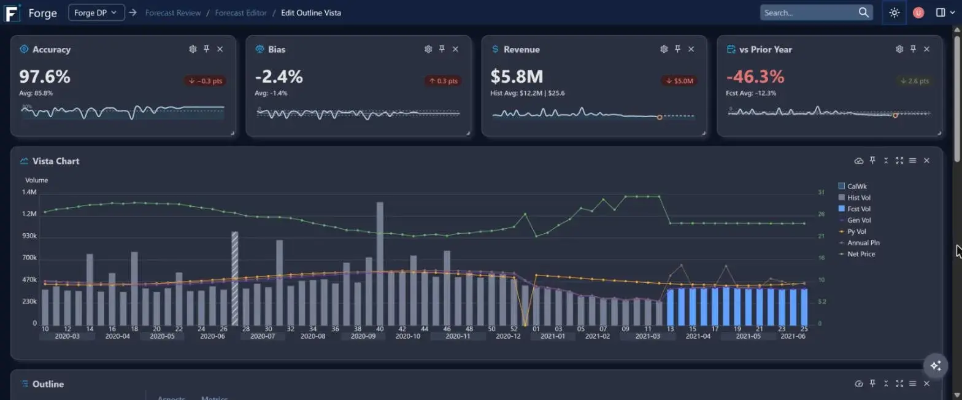Click the tallest bar at week 40
The height and width of the screenshot is (400, 962).
(380, 264)
